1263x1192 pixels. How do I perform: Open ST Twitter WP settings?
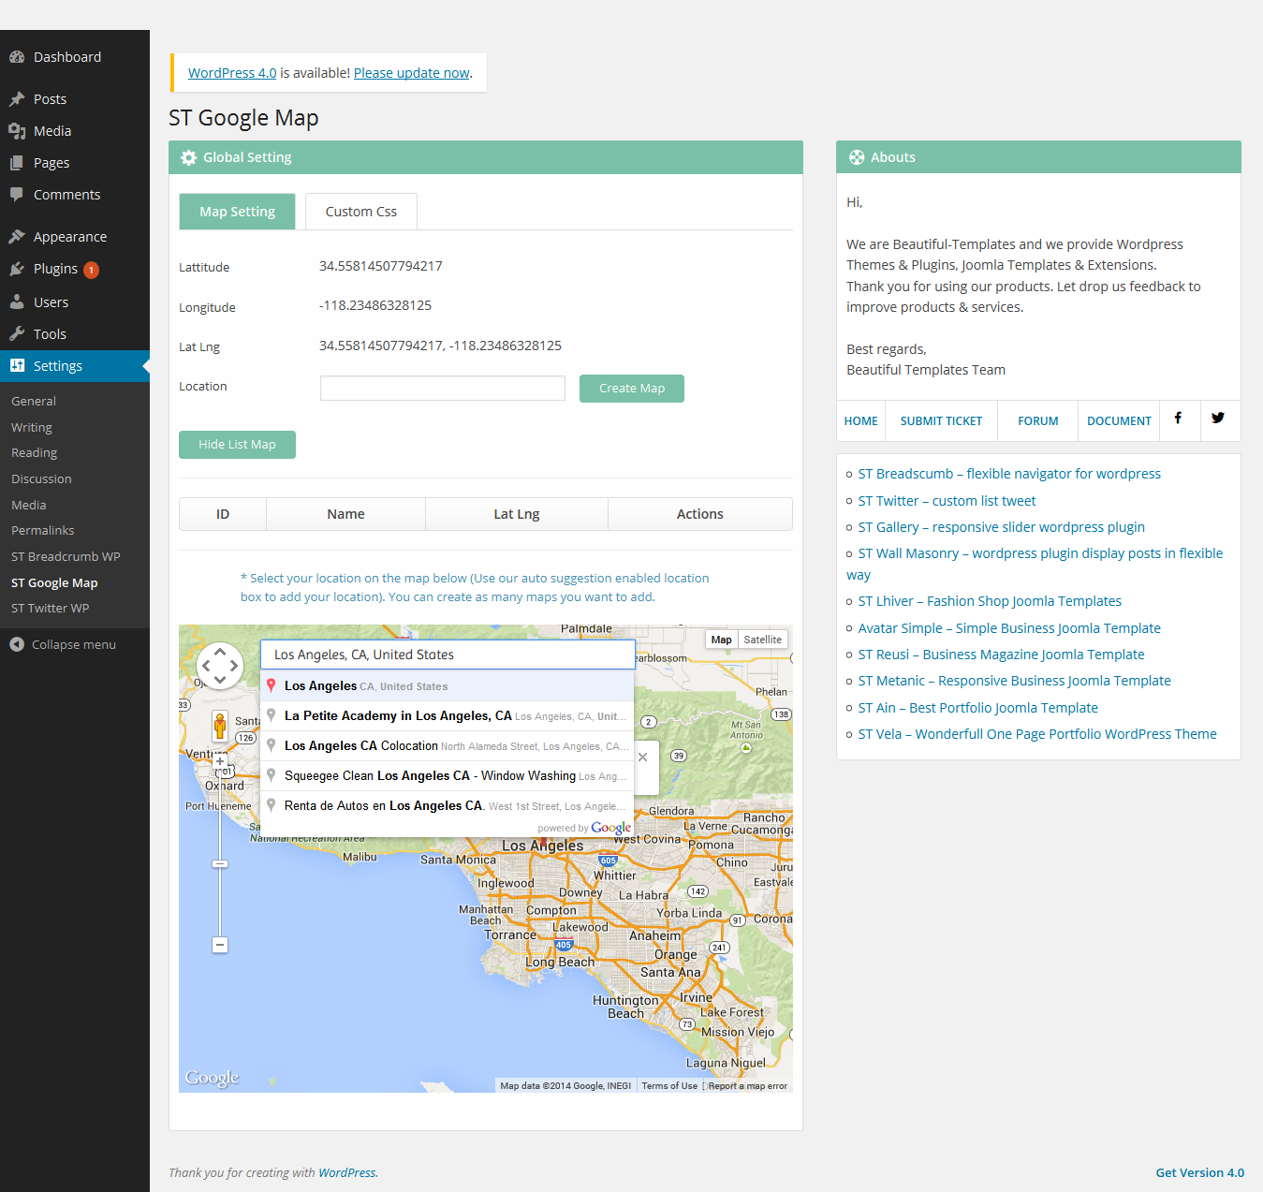[x=51, y=608]
